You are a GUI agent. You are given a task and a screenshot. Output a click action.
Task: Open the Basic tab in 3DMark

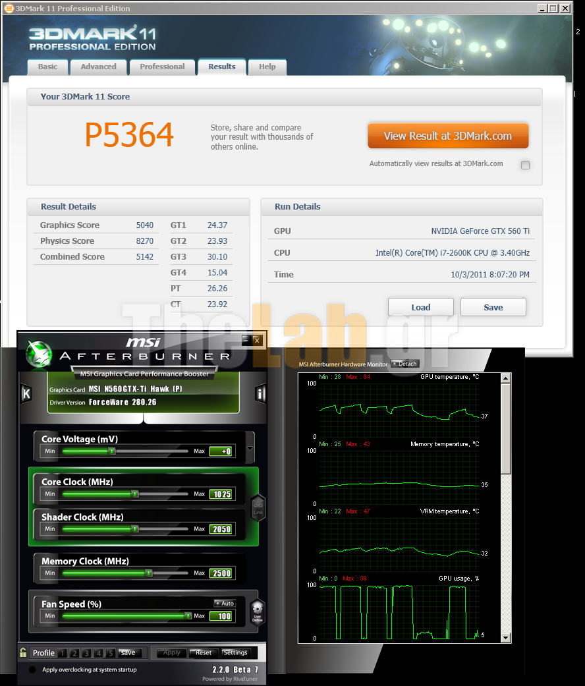click(x=47, y=67)
